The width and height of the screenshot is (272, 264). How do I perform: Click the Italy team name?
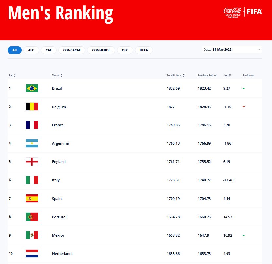[56, 180]
